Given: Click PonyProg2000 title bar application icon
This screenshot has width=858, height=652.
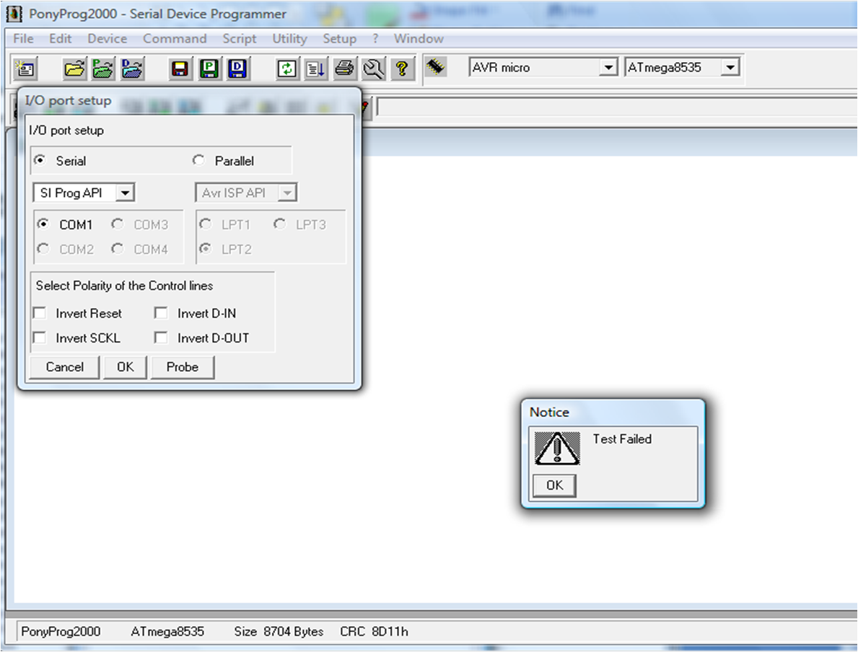Looking at the screenshot, I should 14,14.
